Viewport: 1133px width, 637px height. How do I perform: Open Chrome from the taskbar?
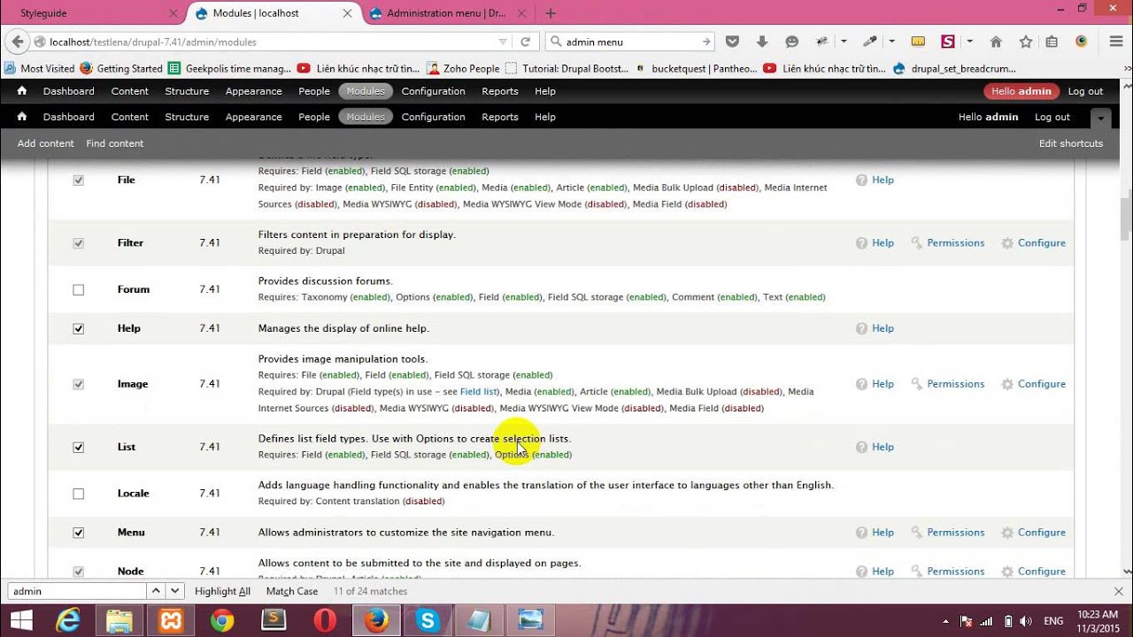click(222, 620)
